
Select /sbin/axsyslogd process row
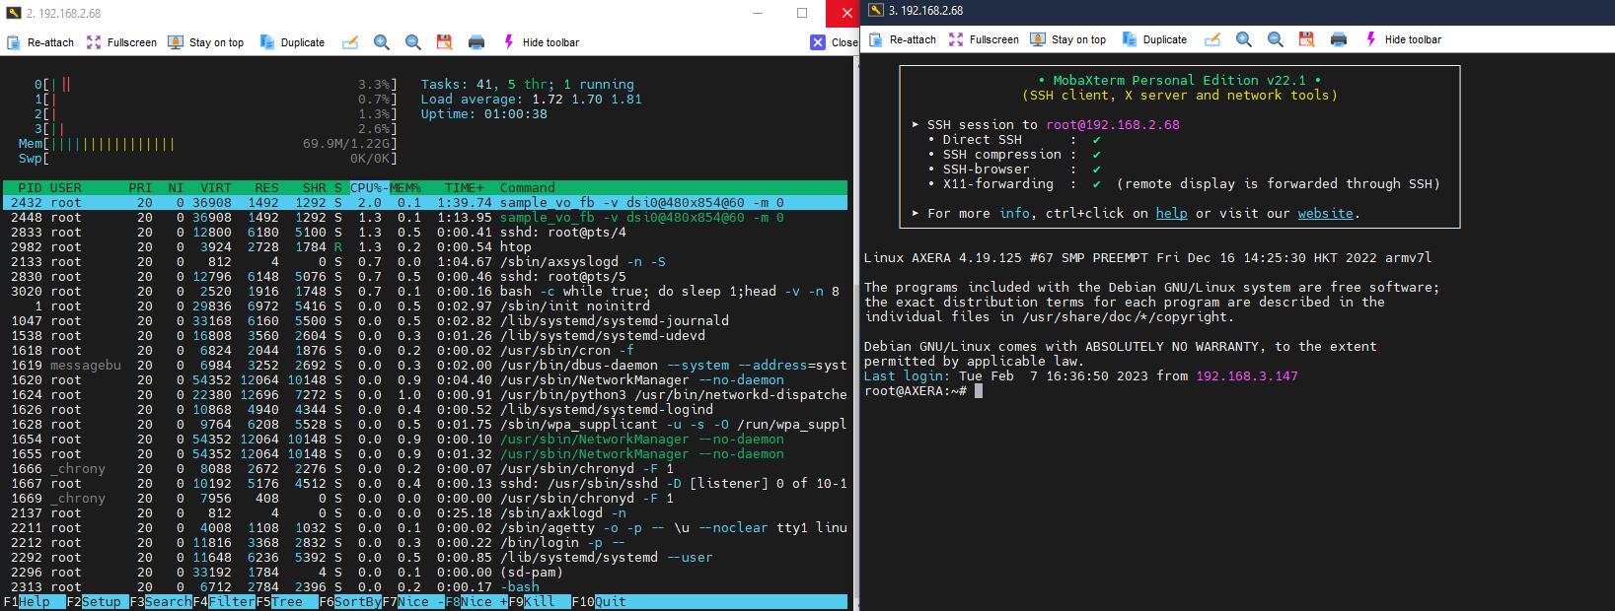425,261
